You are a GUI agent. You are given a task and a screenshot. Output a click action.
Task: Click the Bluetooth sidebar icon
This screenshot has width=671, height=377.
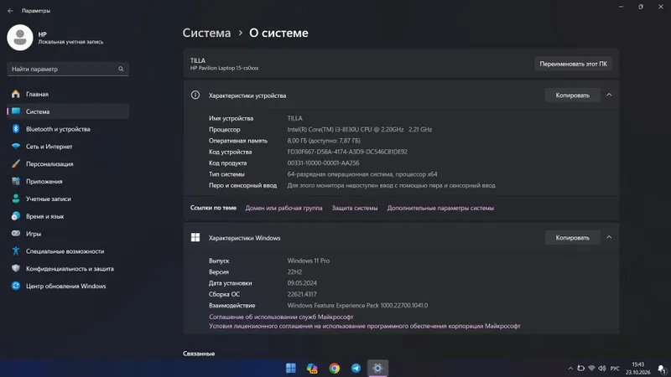pyautogui.click(x=16, y=129)
